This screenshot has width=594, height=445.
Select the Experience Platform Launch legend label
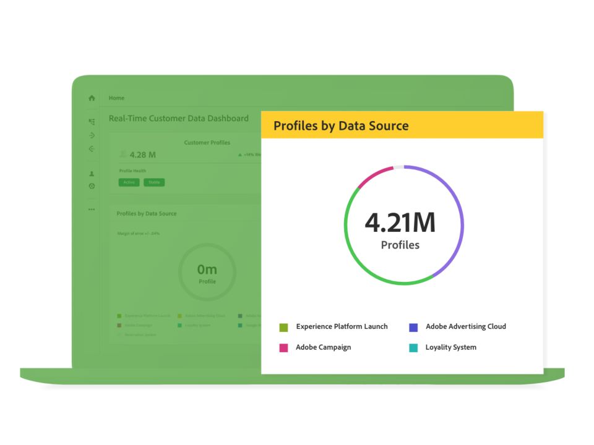[x=342, y=326]
